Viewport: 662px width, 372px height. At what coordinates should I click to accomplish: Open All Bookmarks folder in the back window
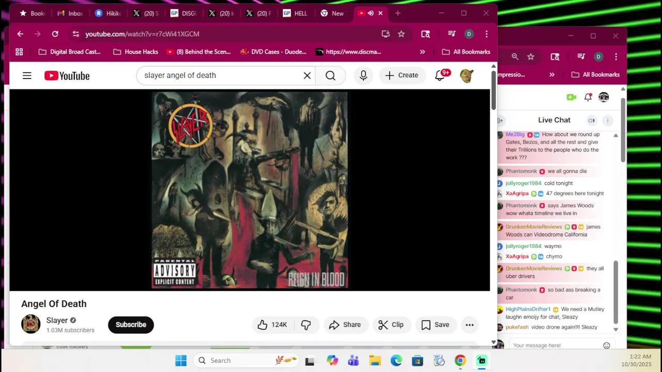pyautogui.click(x=595, y=74)
